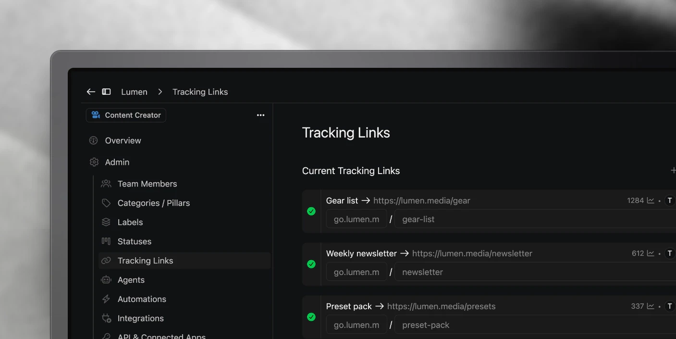Click the Categories tag icon

coord(106,203)
